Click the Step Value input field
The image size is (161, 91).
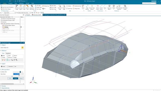pyautogui.click(x=16, y=74)
